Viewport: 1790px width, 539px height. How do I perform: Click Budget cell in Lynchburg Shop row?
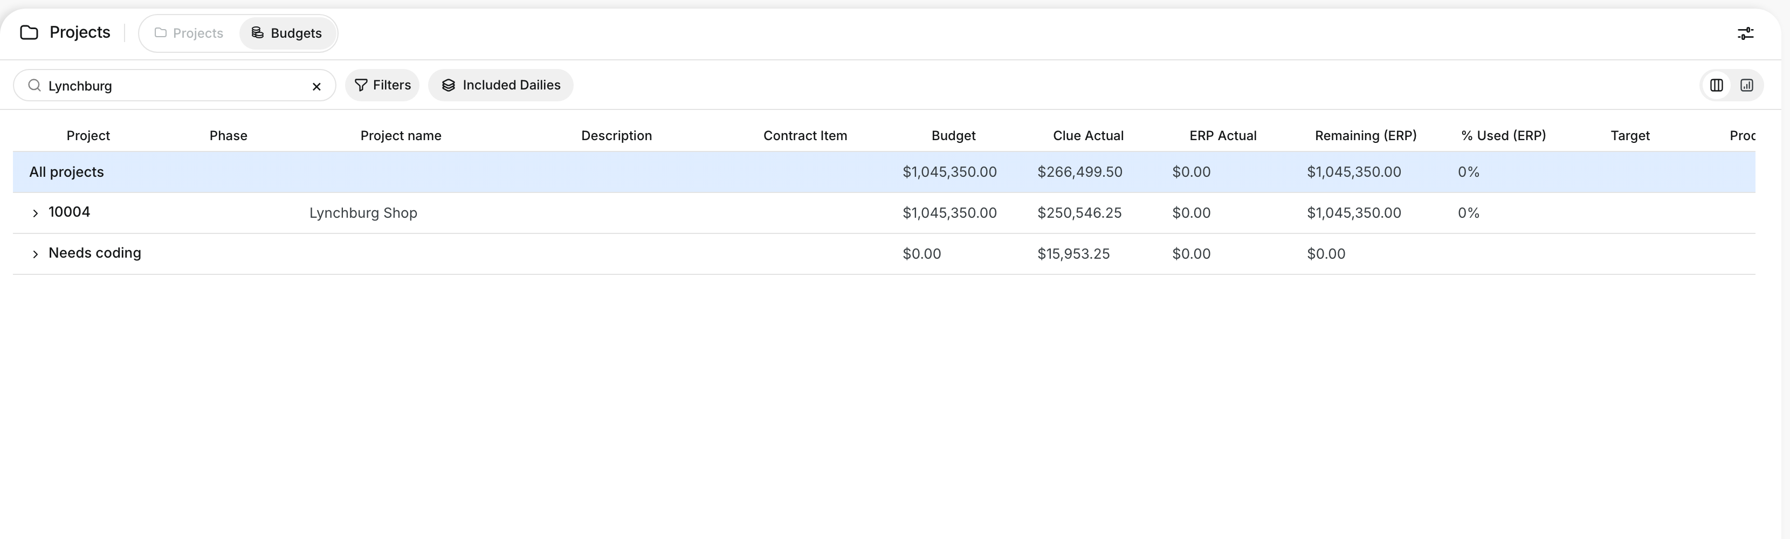[949, 212]
